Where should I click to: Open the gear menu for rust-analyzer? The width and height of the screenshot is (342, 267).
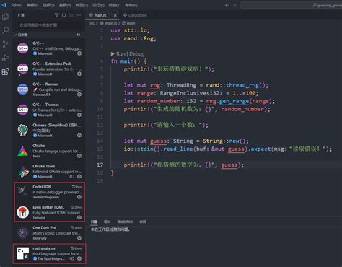79,258
